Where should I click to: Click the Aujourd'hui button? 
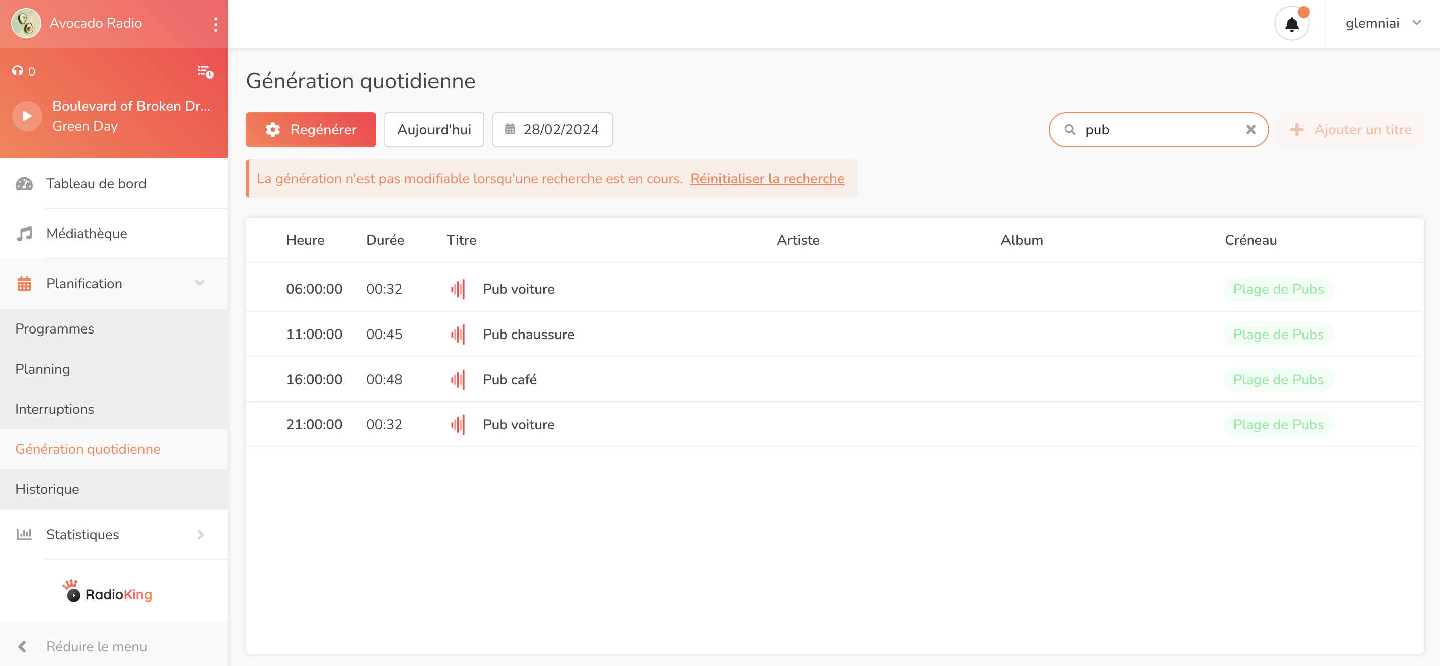pos(434,129)
